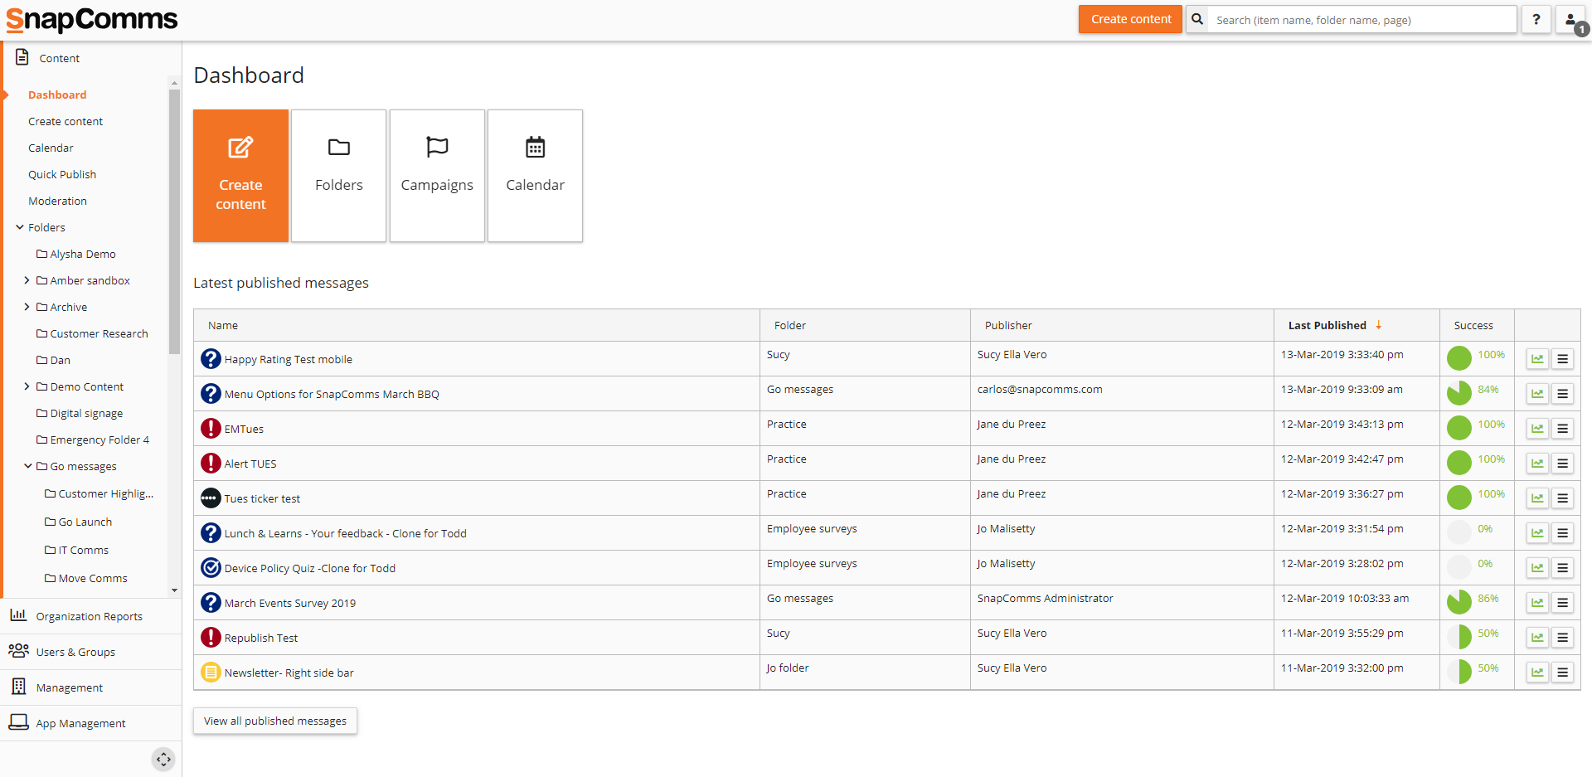Open Management section
The image size is (1592, 777).
click(x=90, y=687)
